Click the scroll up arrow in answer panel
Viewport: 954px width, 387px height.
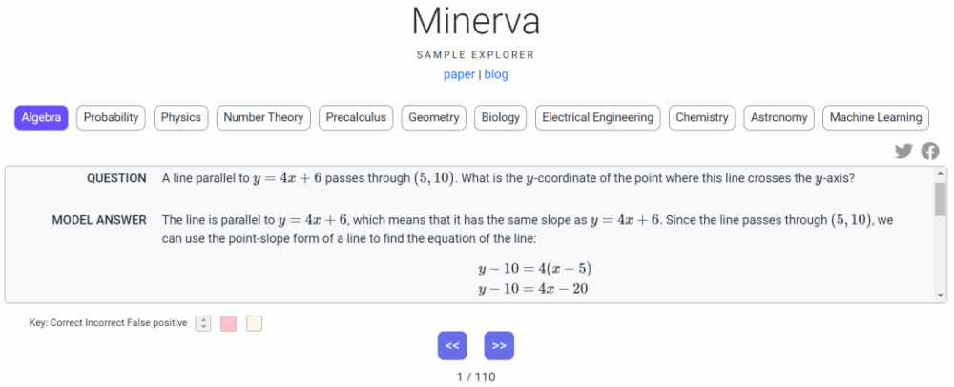pyautogui.click(x=941, y=173)
